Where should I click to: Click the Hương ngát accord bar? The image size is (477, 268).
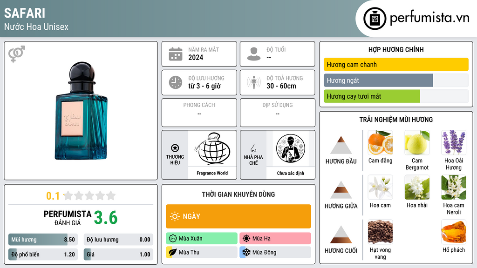[x=396, y=80]
